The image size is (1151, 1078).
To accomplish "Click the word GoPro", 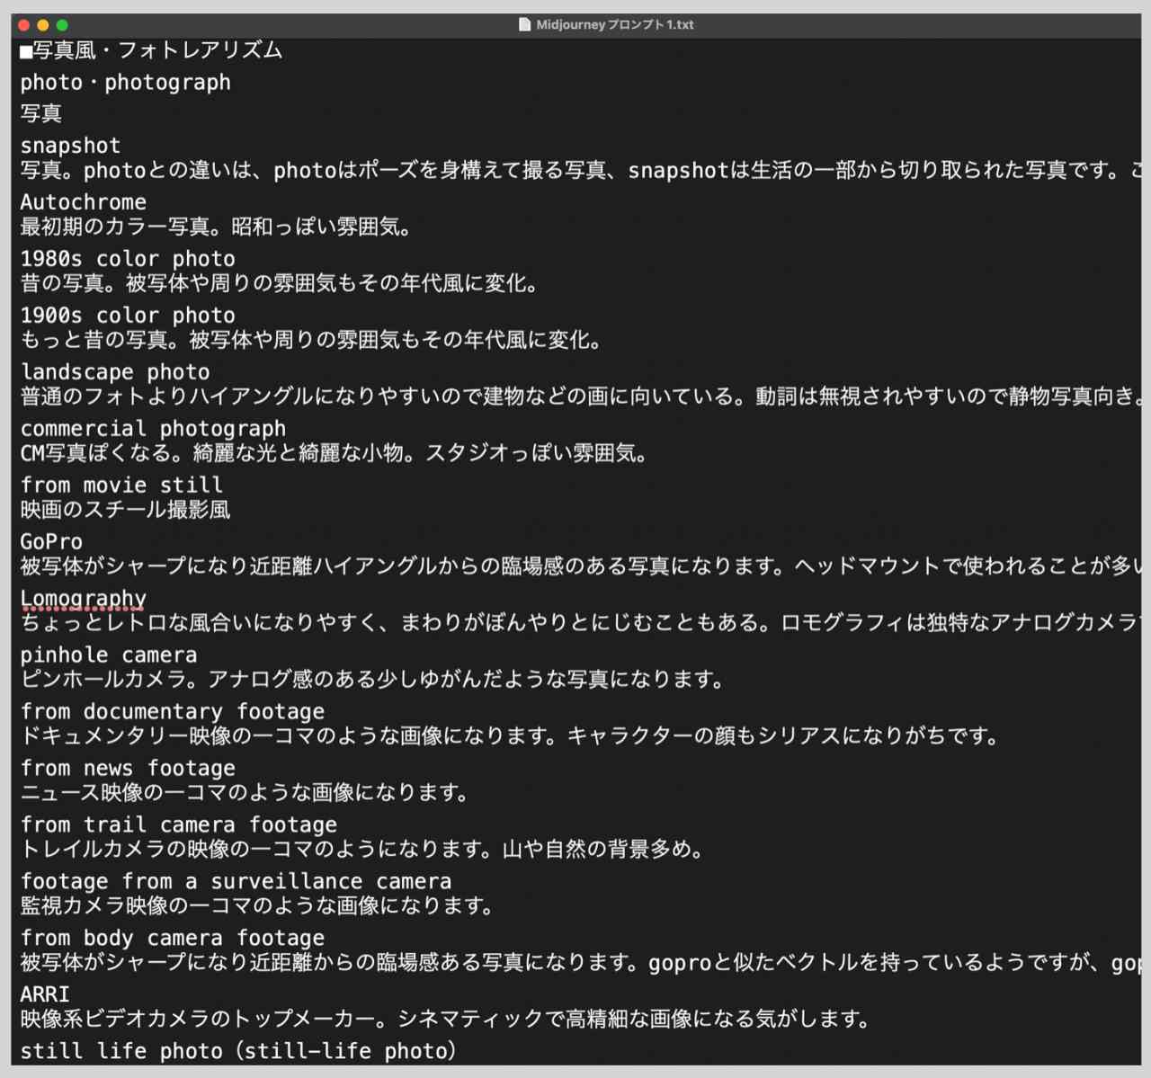I will [x=51, y=542].
